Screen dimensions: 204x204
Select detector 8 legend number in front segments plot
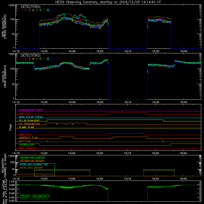pos(48,10)
